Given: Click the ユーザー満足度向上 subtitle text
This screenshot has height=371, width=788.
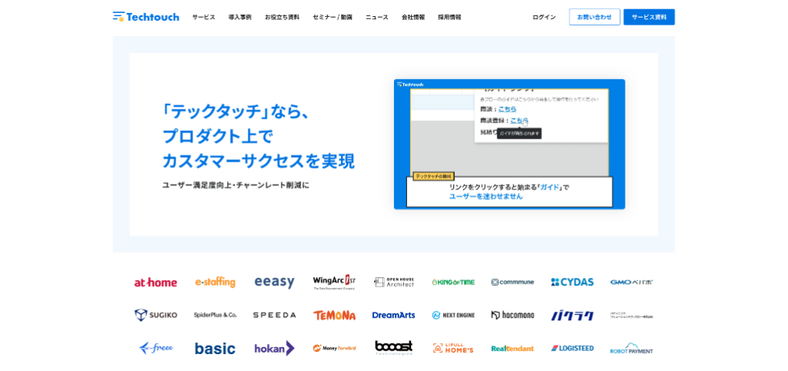Looking at the screenshot, I should (x=195, y=185).
